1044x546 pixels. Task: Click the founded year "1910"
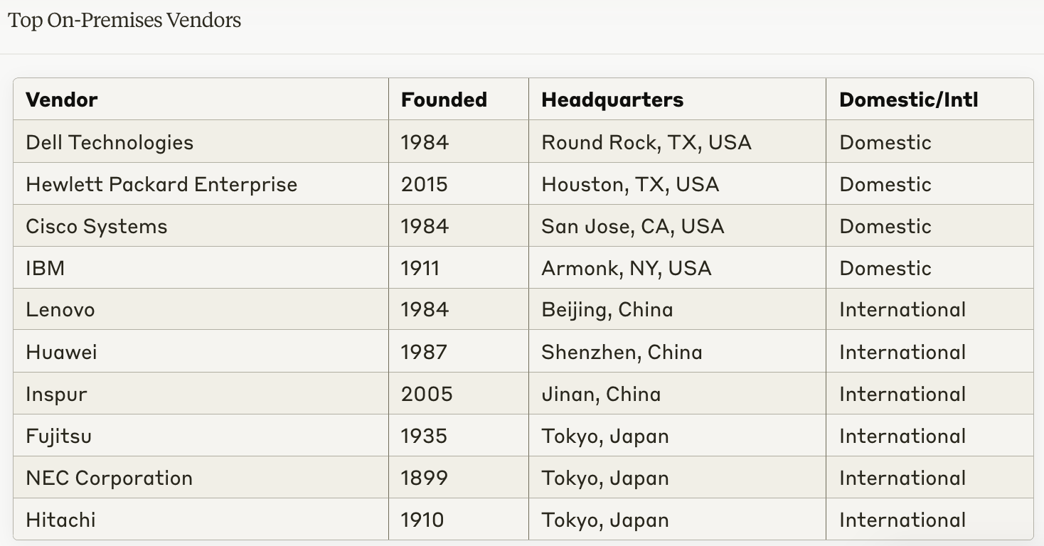[422, 520]
